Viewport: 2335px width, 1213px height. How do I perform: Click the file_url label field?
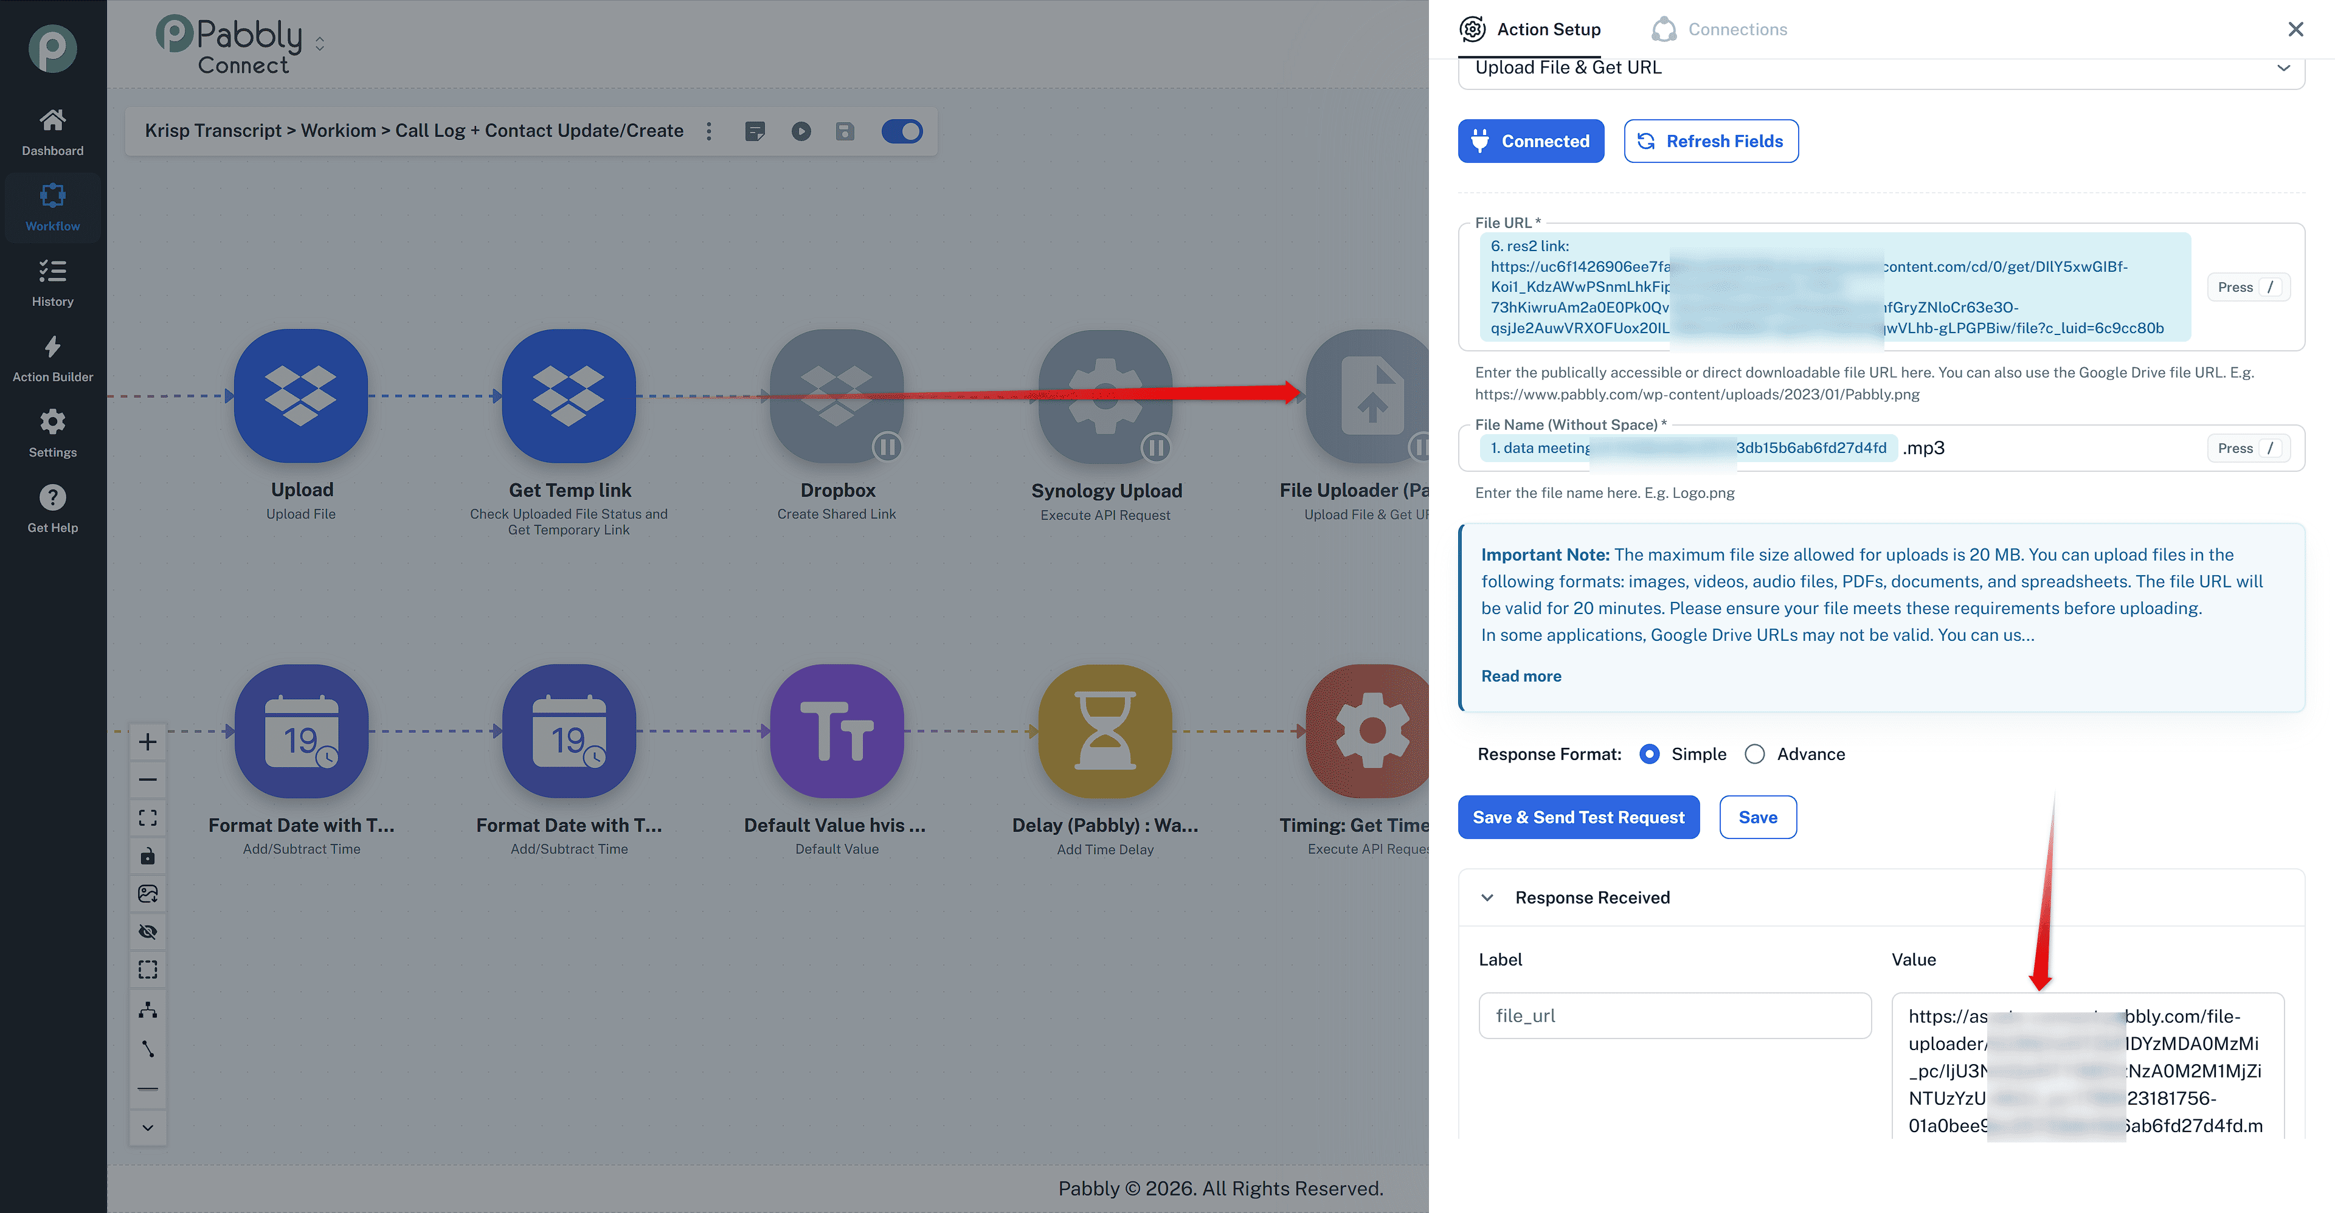tap(1674, 1015)
